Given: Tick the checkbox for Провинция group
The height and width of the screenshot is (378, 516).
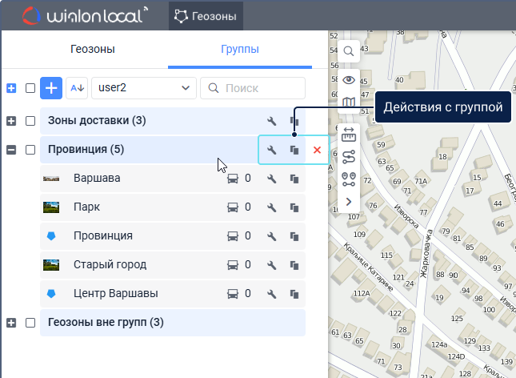Looking at the screenshot, I should pyautogui.click(x=30, y=150).
